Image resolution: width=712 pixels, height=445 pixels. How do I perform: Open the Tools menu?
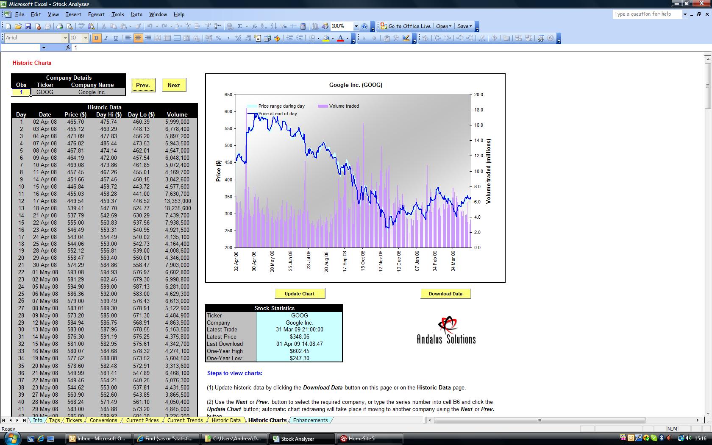point(118,14)
